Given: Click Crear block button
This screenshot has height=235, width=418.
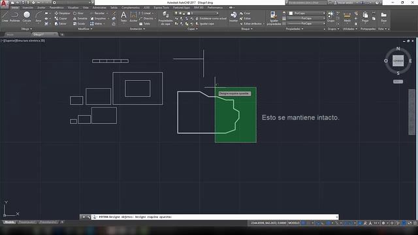Looking at the screenshot, I should [245, 13].
